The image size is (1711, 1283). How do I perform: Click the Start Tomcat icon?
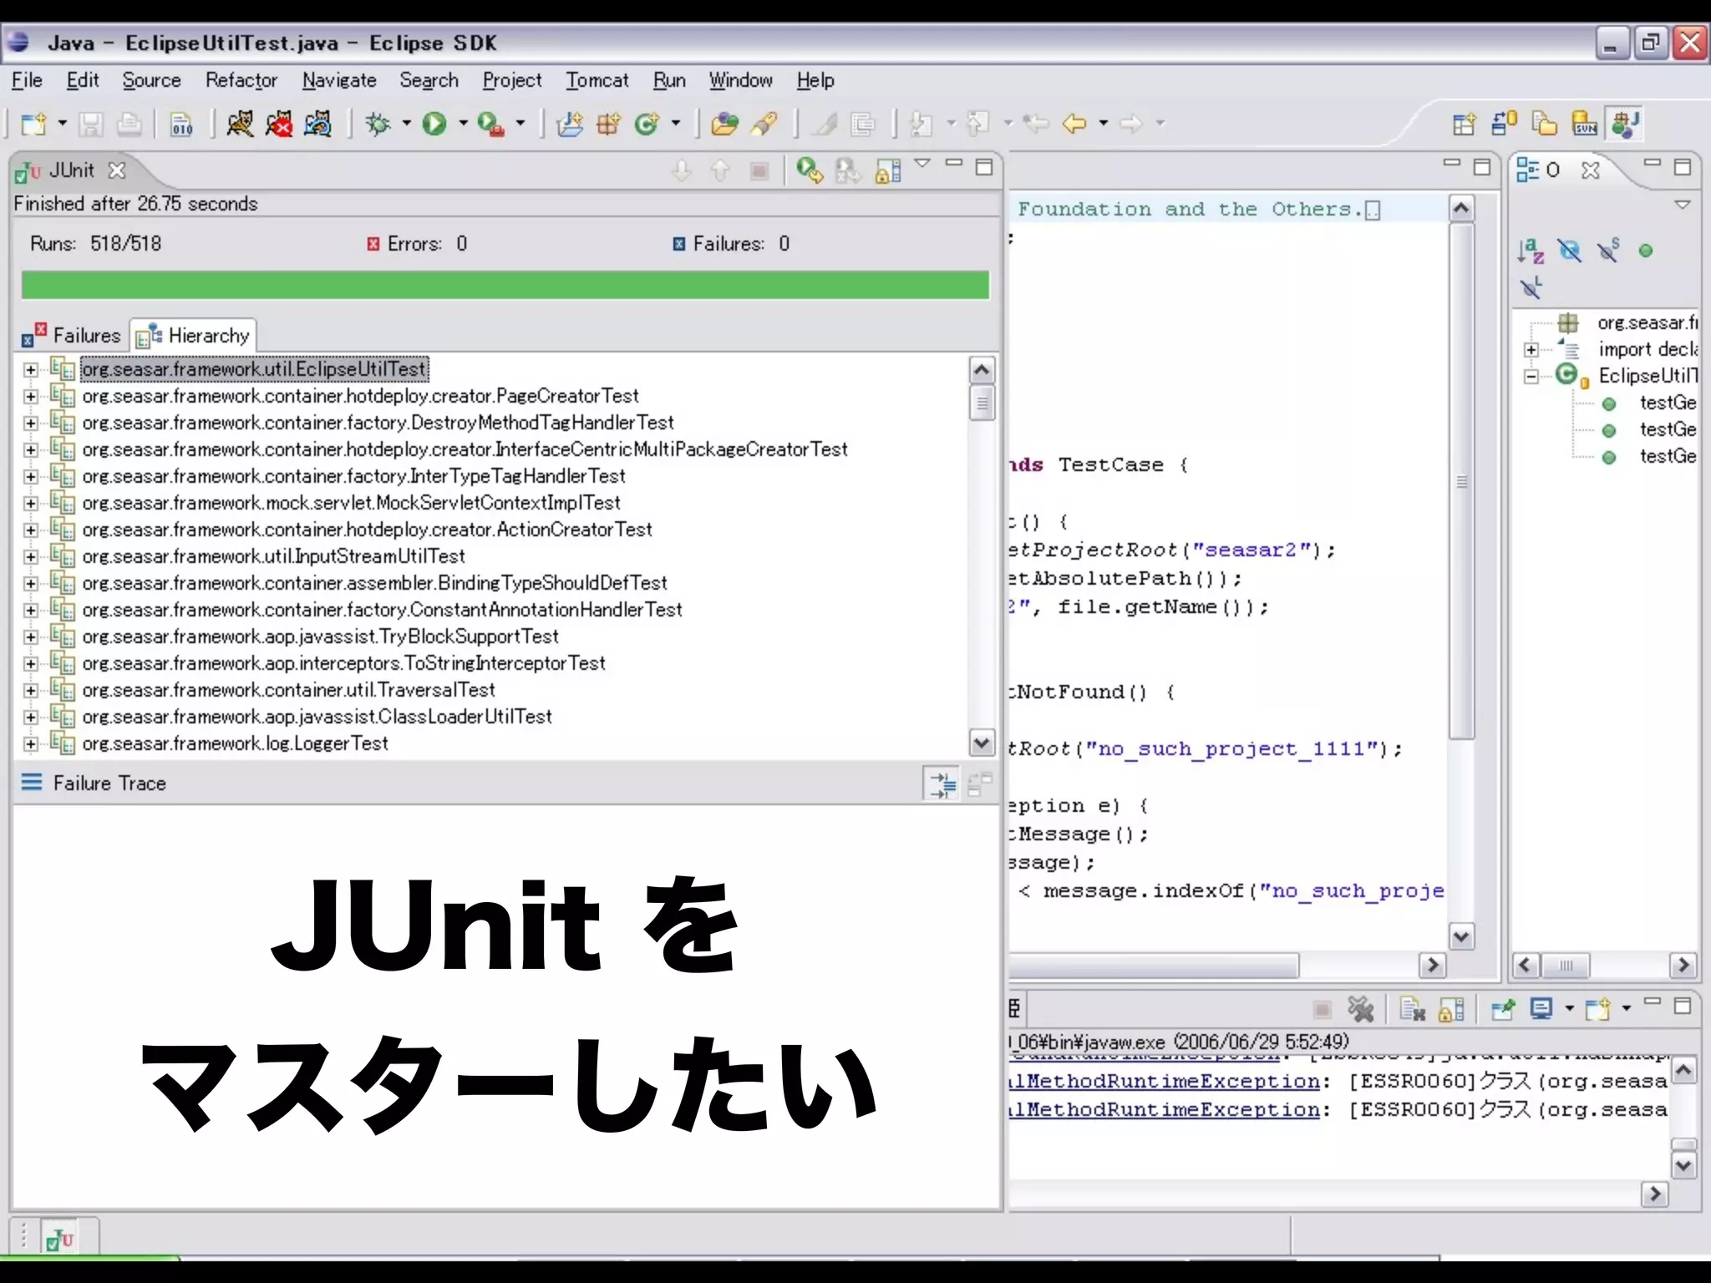click(240, 124)
